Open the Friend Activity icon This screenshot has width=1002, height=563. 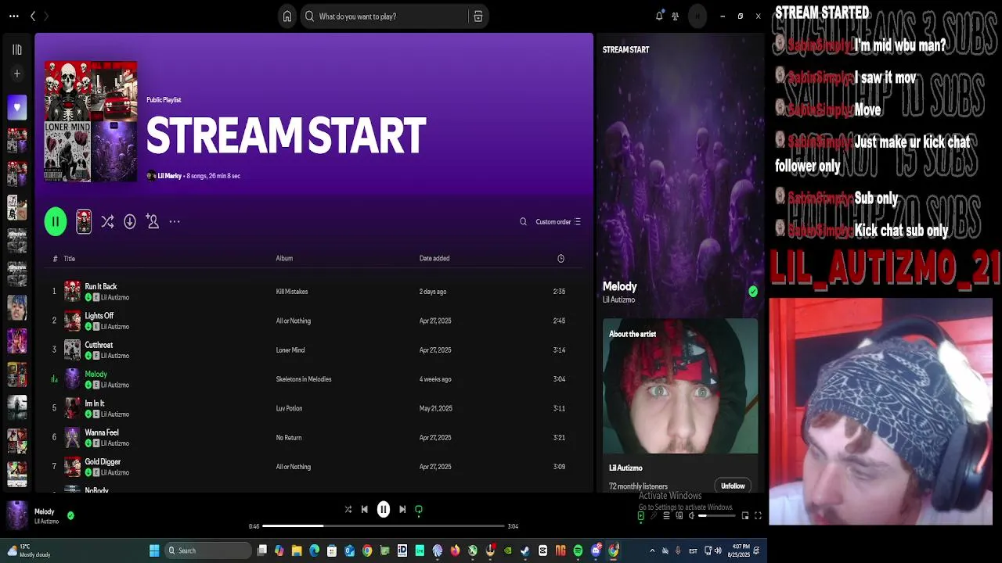(x=675, y=16)
